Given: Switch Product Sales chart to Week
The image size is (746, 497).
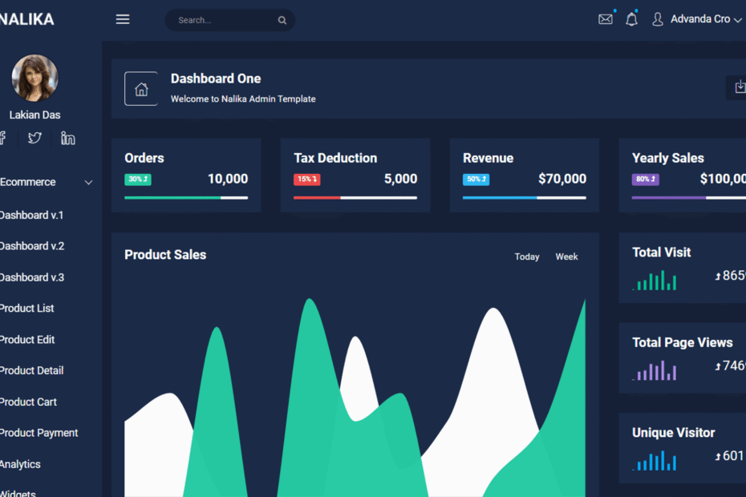Looking at the screenshot, I should pyautogui.click(x=566, y=257).
